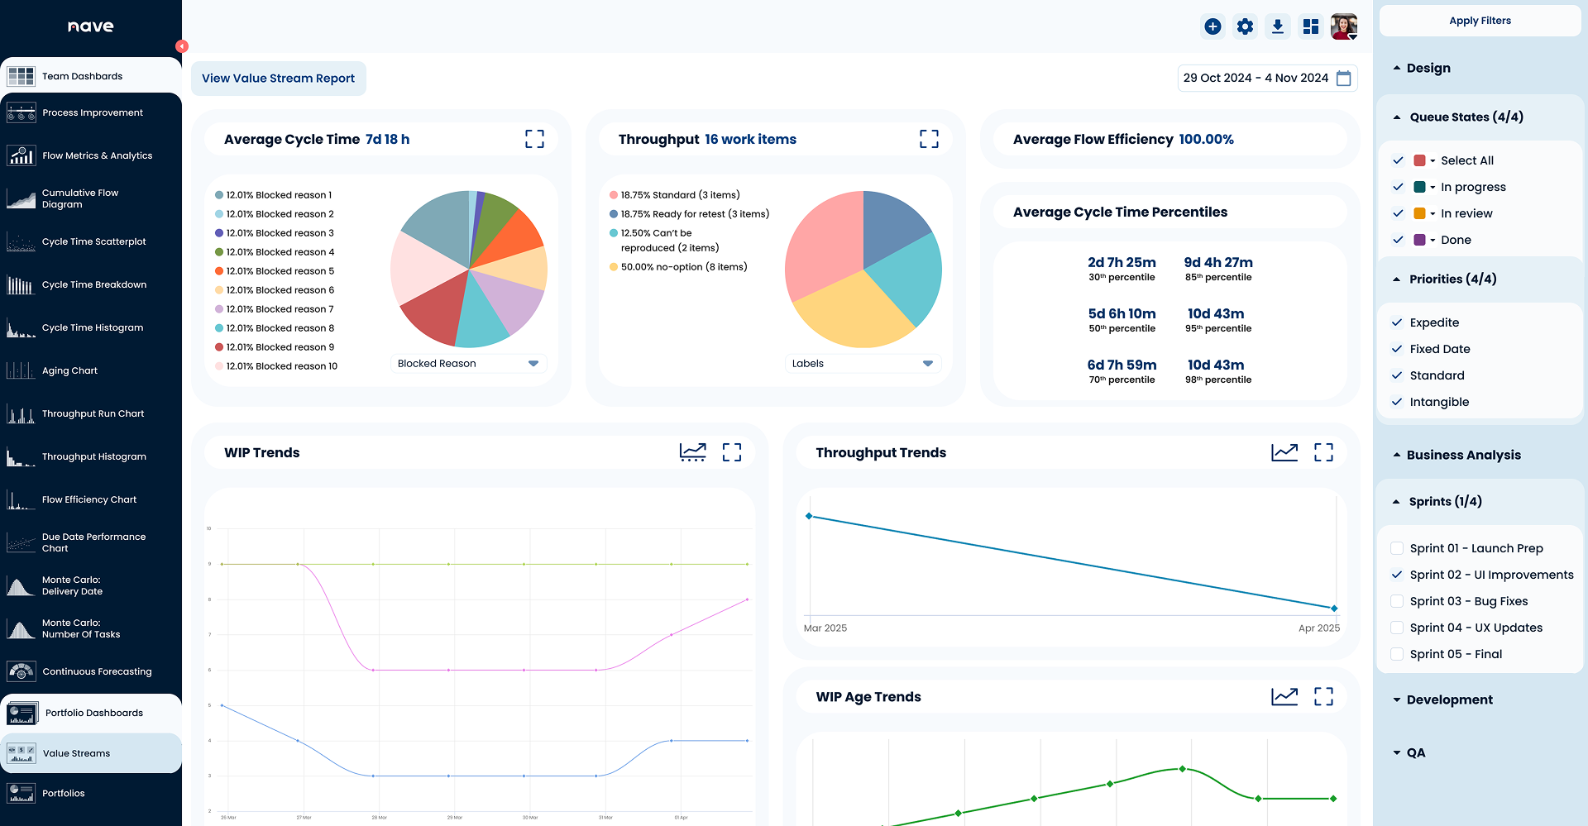Image resolution: width=1588 pixels, height=826 pixels.
Task: Select Aging Chart in the sidebar
Action: 69,370
